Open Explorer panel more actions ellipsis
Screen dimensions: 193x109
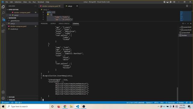coord(35,6)
